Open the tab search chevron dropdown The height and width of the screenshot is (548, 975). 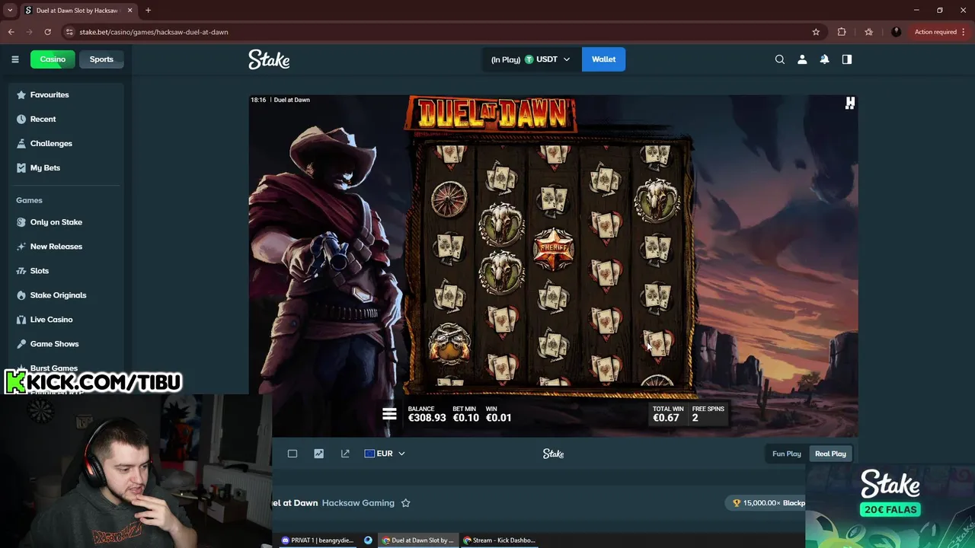pyautogui.click(x=10, y=10)
